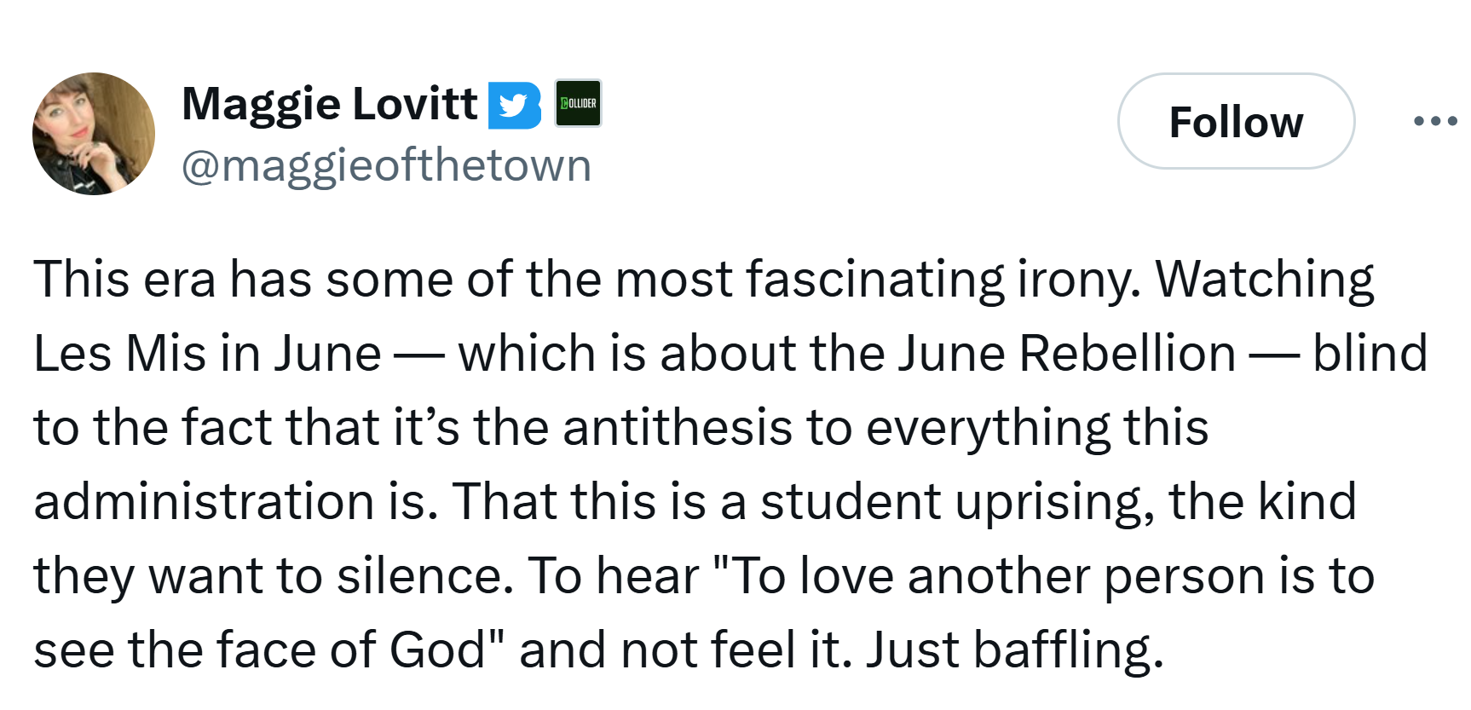Click the Collider affiliate badge icon
1471x710 pixels.
pos(578,103)
